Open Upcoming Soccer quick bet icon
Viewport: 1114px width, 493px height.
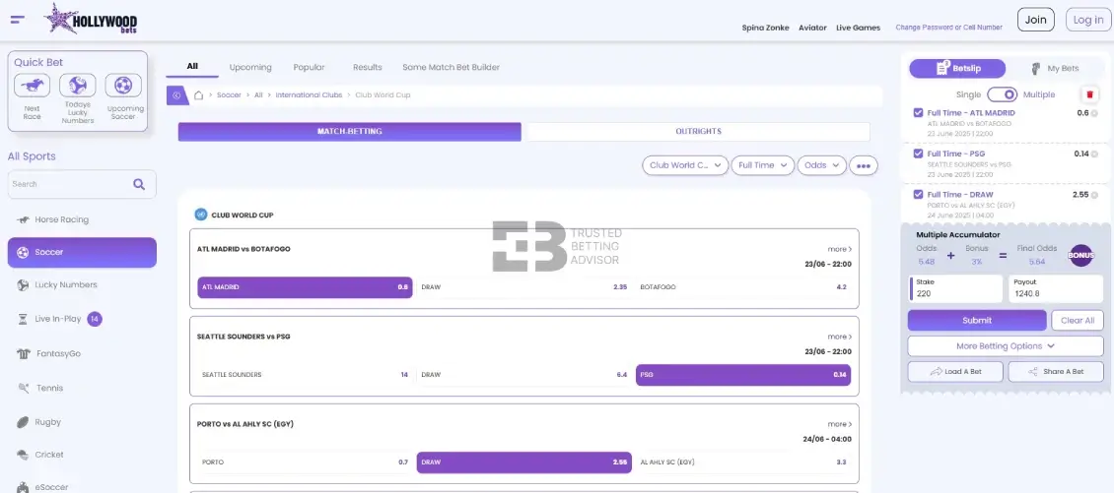pyautogui.click(x=123, y=86)
